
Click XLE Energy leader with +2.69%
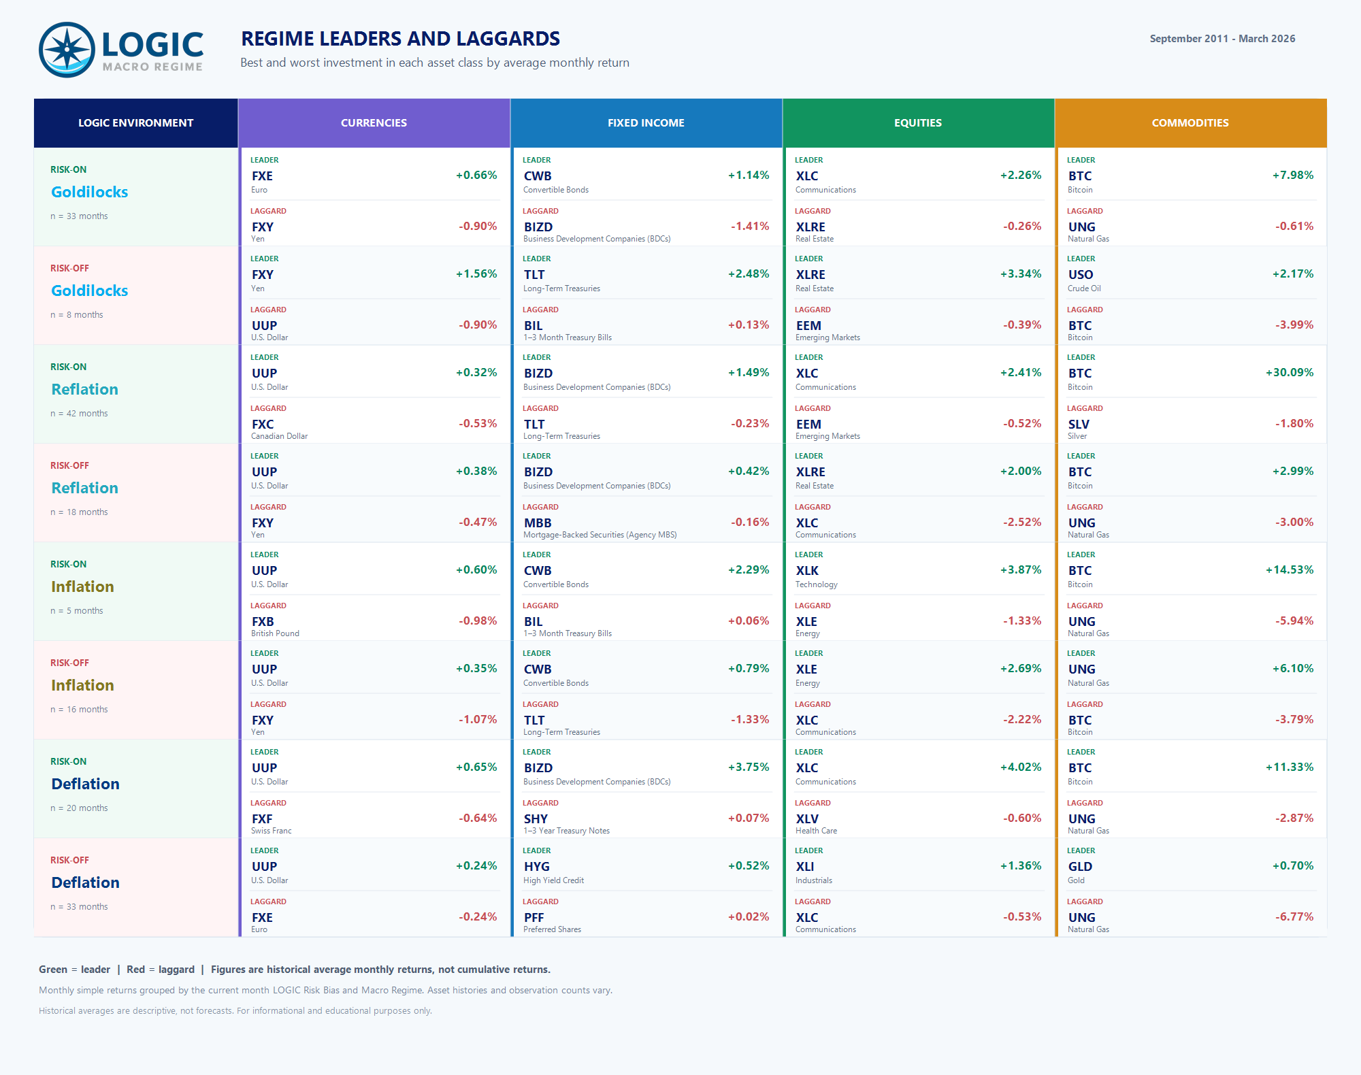[x=918, y=668]
